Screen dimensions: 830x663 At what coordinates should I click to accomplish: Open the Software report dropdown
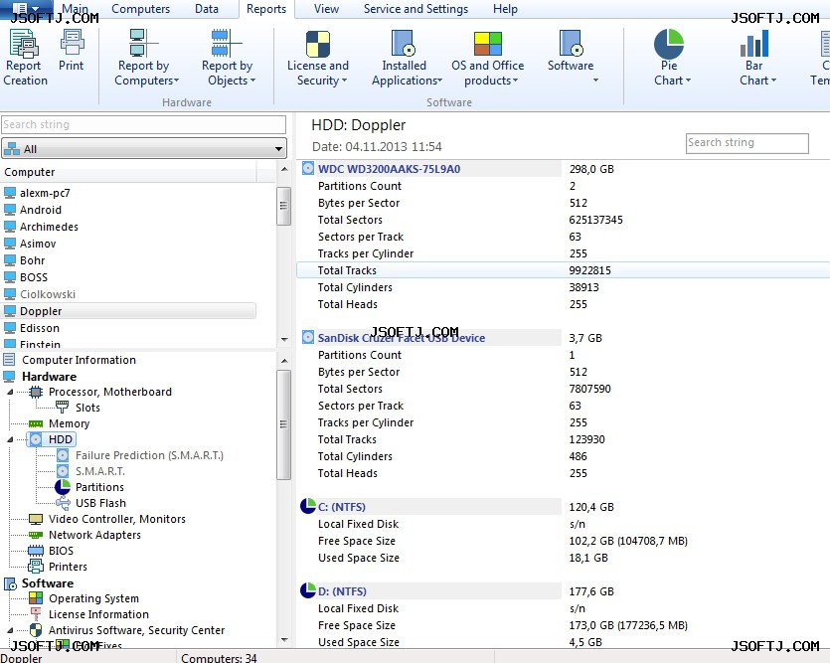571,57
